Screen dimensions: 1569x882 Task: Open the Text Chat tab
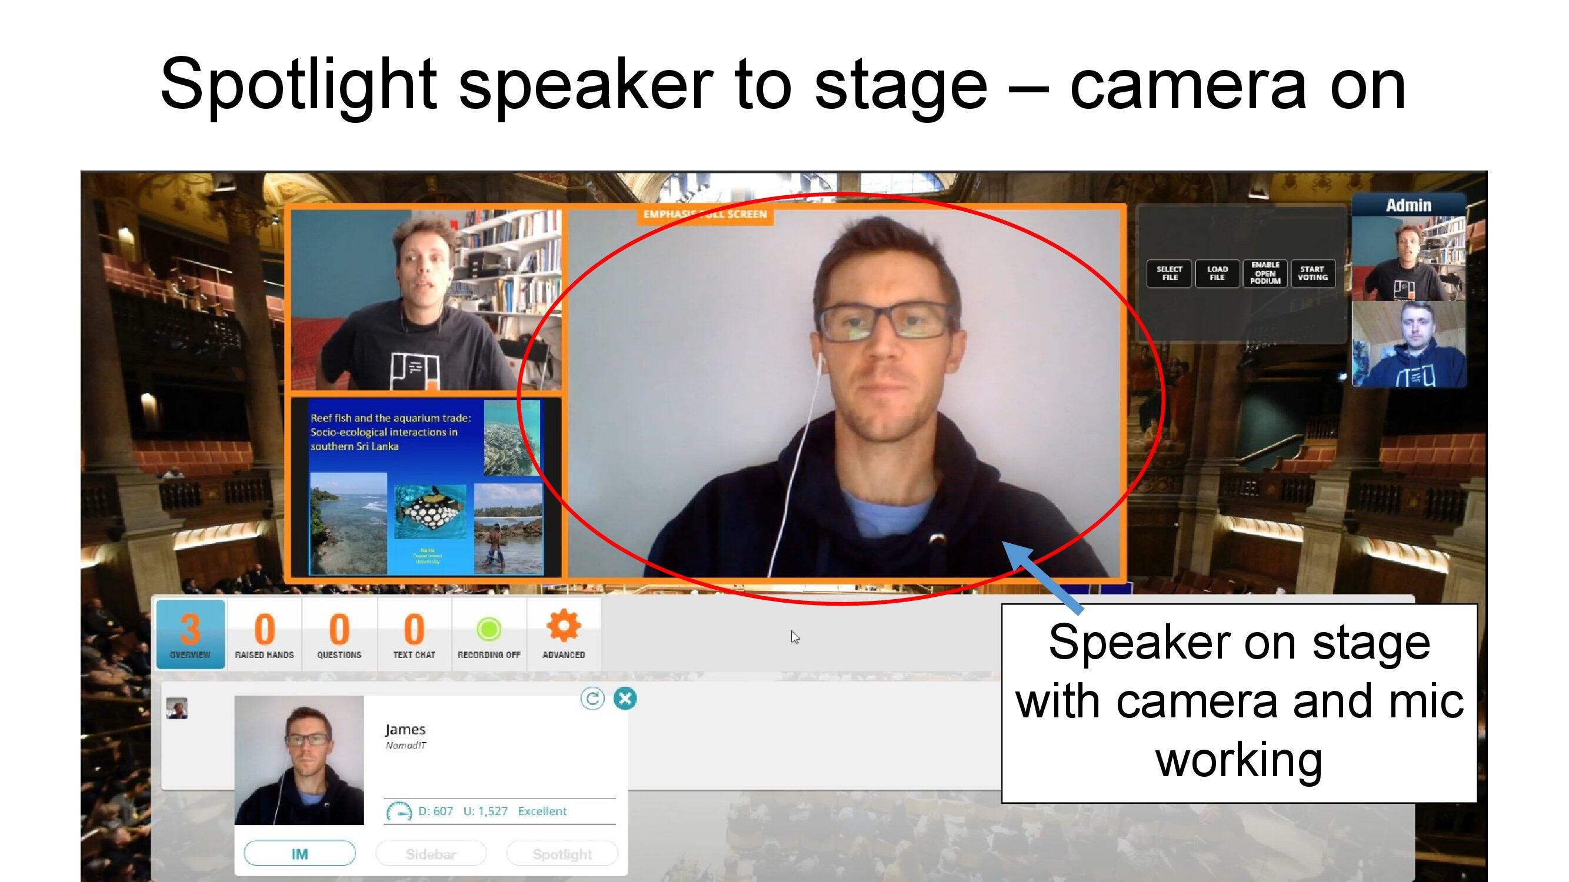[x=414, y=634]
